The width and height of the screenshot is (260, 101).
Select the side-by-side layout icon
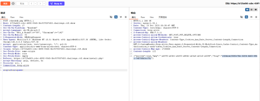coord(247,9)
